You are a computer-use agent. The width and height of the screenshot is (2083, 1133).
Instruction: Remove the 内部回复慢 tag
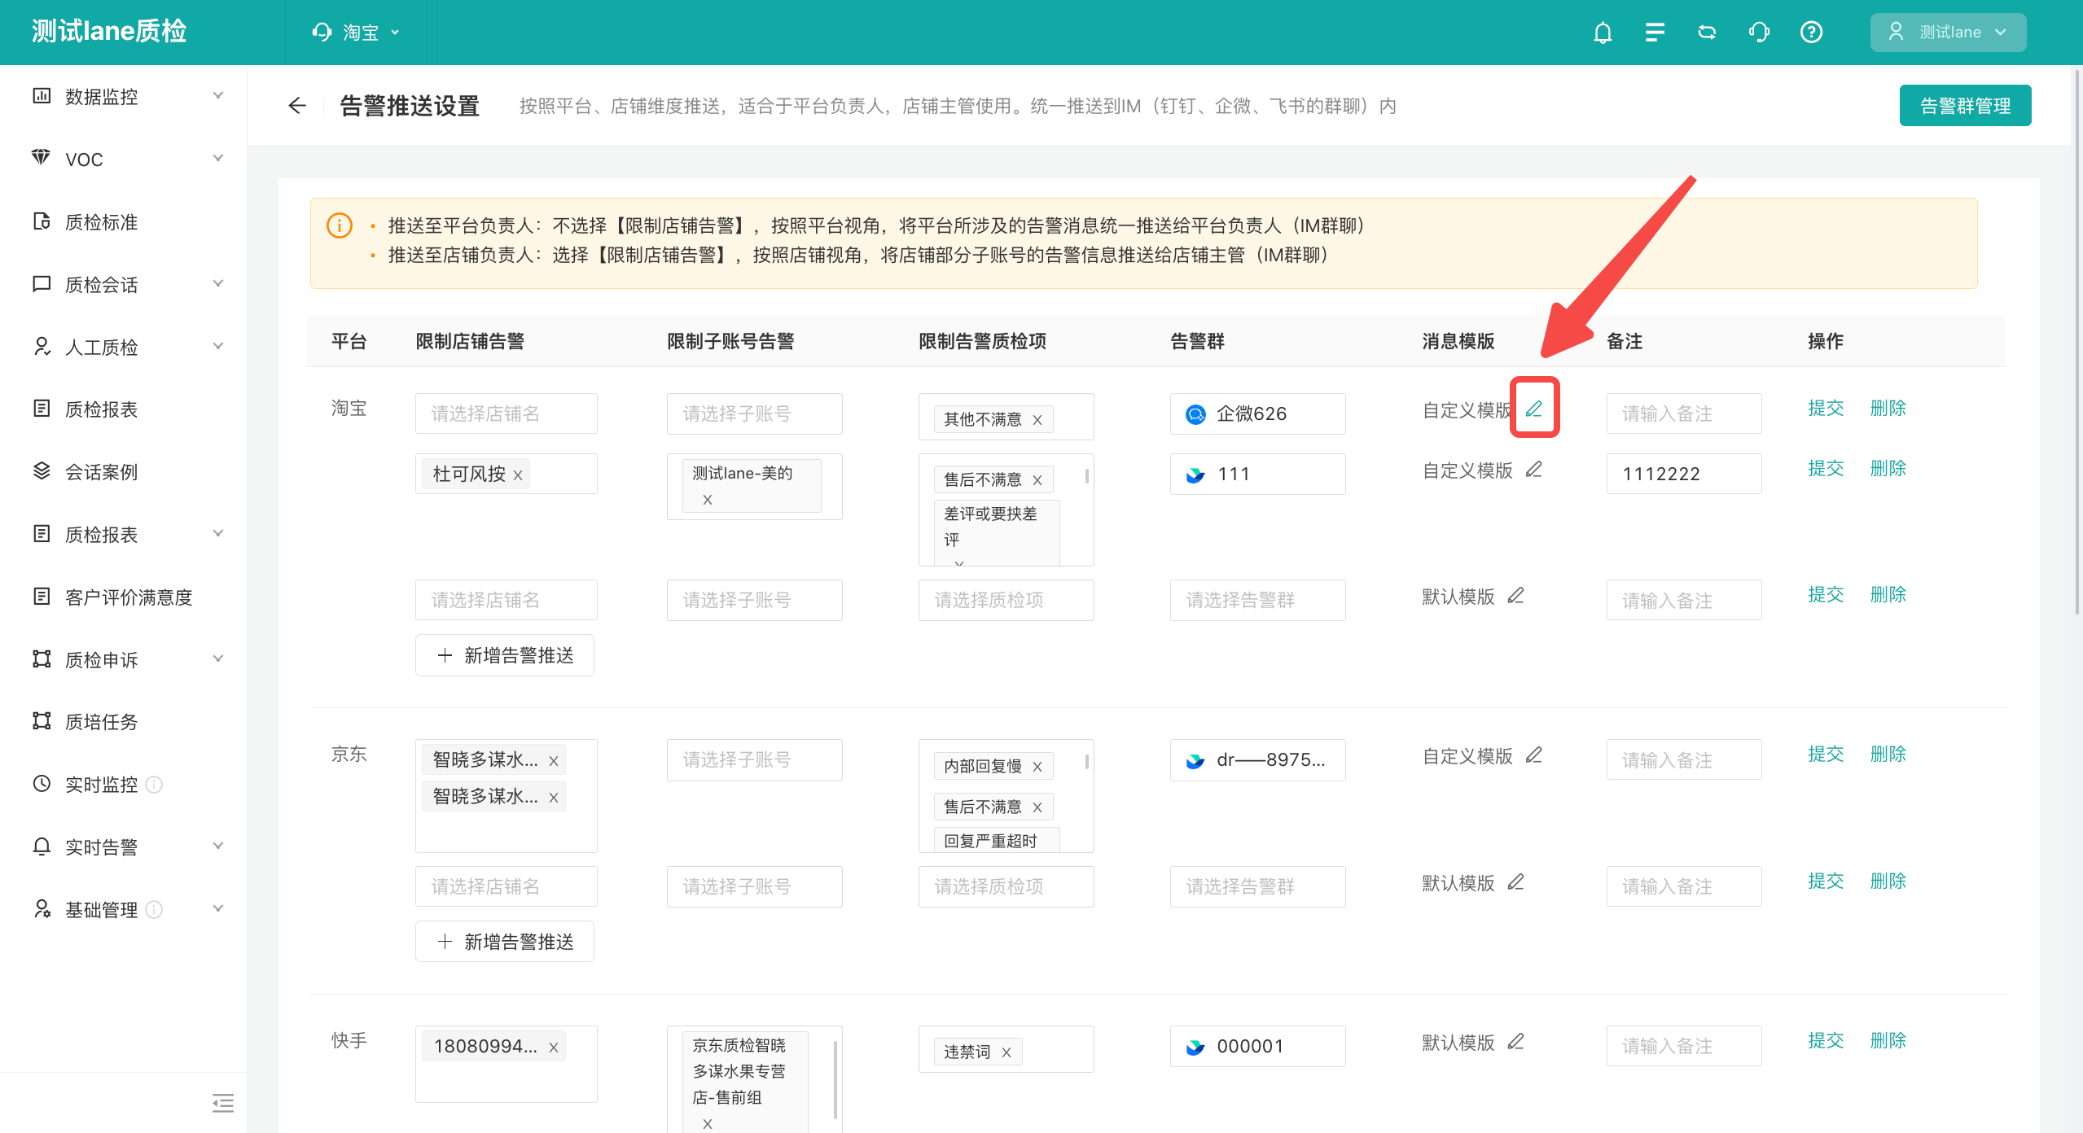[1037, 767]
